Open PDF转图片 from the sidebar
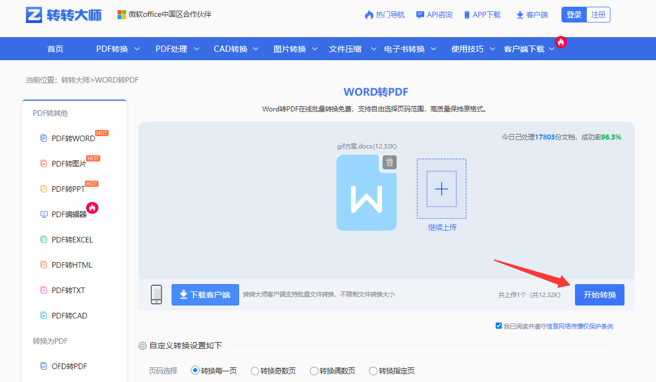Screen dimensions: 656x382 point(69,164)
